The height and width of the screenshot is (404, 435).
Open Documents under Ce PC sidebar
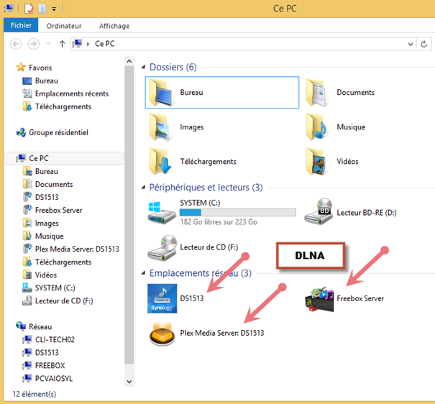coord(54,185)
